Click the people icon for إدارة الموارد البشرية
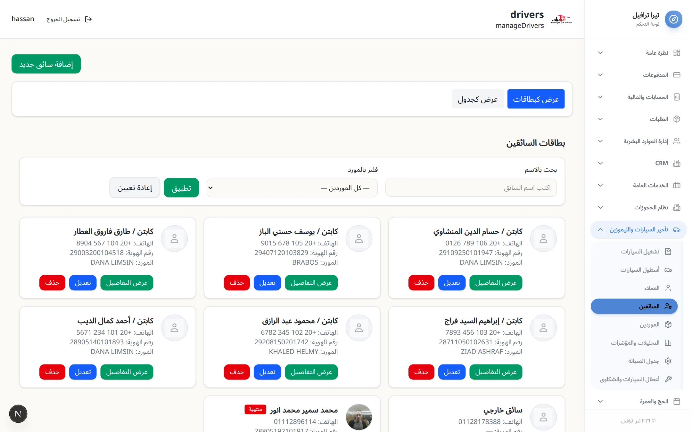This screenshot has width=692, height=432. (677, 141)
